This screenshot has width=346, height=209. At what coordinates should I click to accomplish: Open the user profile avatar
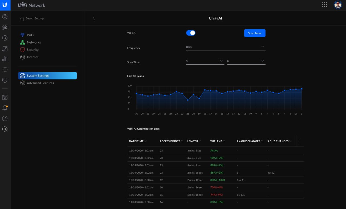click(338, 5)
